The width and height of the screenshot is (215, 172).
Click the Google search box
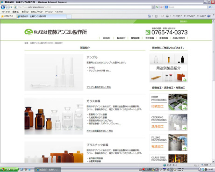tap(186, 7)
